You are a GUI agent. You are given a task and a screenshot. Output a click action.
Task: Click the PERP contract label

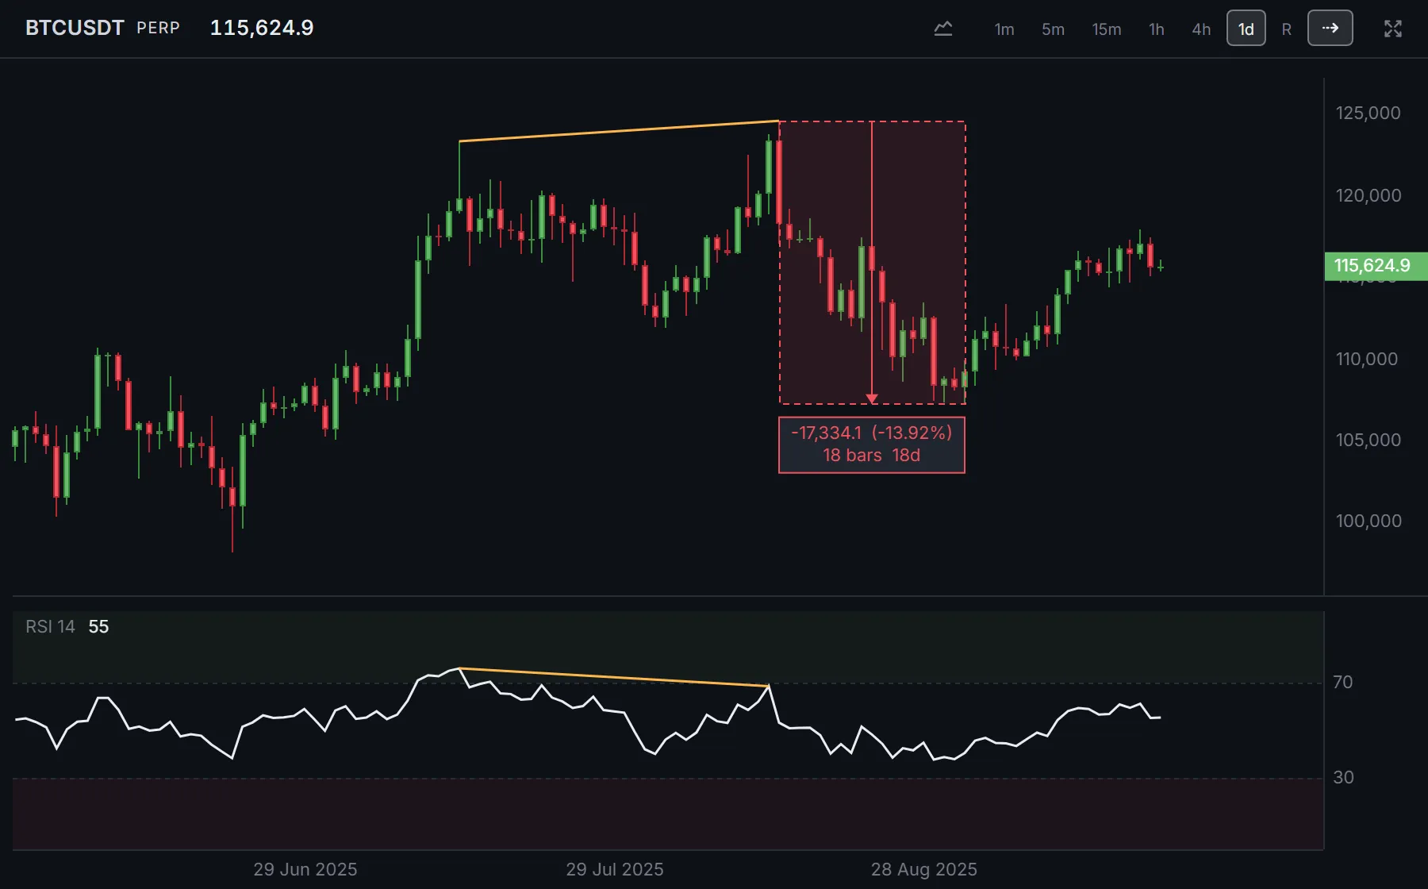pyautogui.click(x=158, y=28)
